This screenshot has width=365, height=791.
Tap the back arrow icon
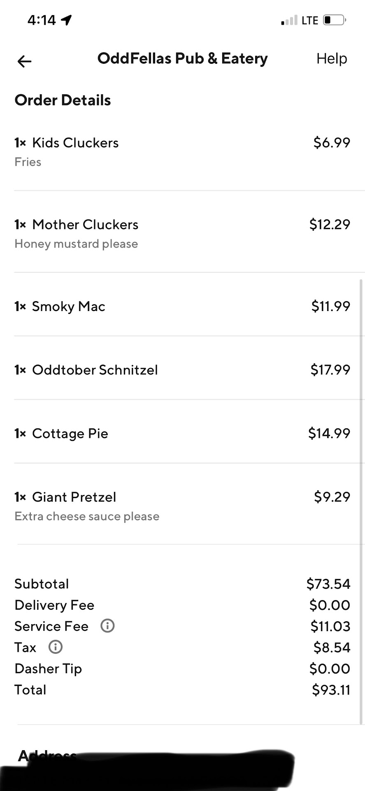click(x=24, y=61)
